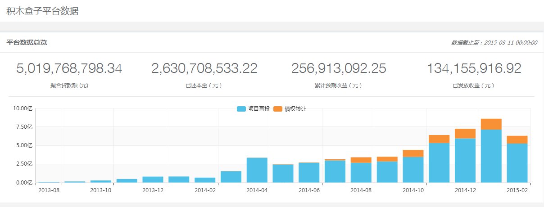
Task: Click the blue bar segment for 2014-12
Action: [x=466, y=160]
